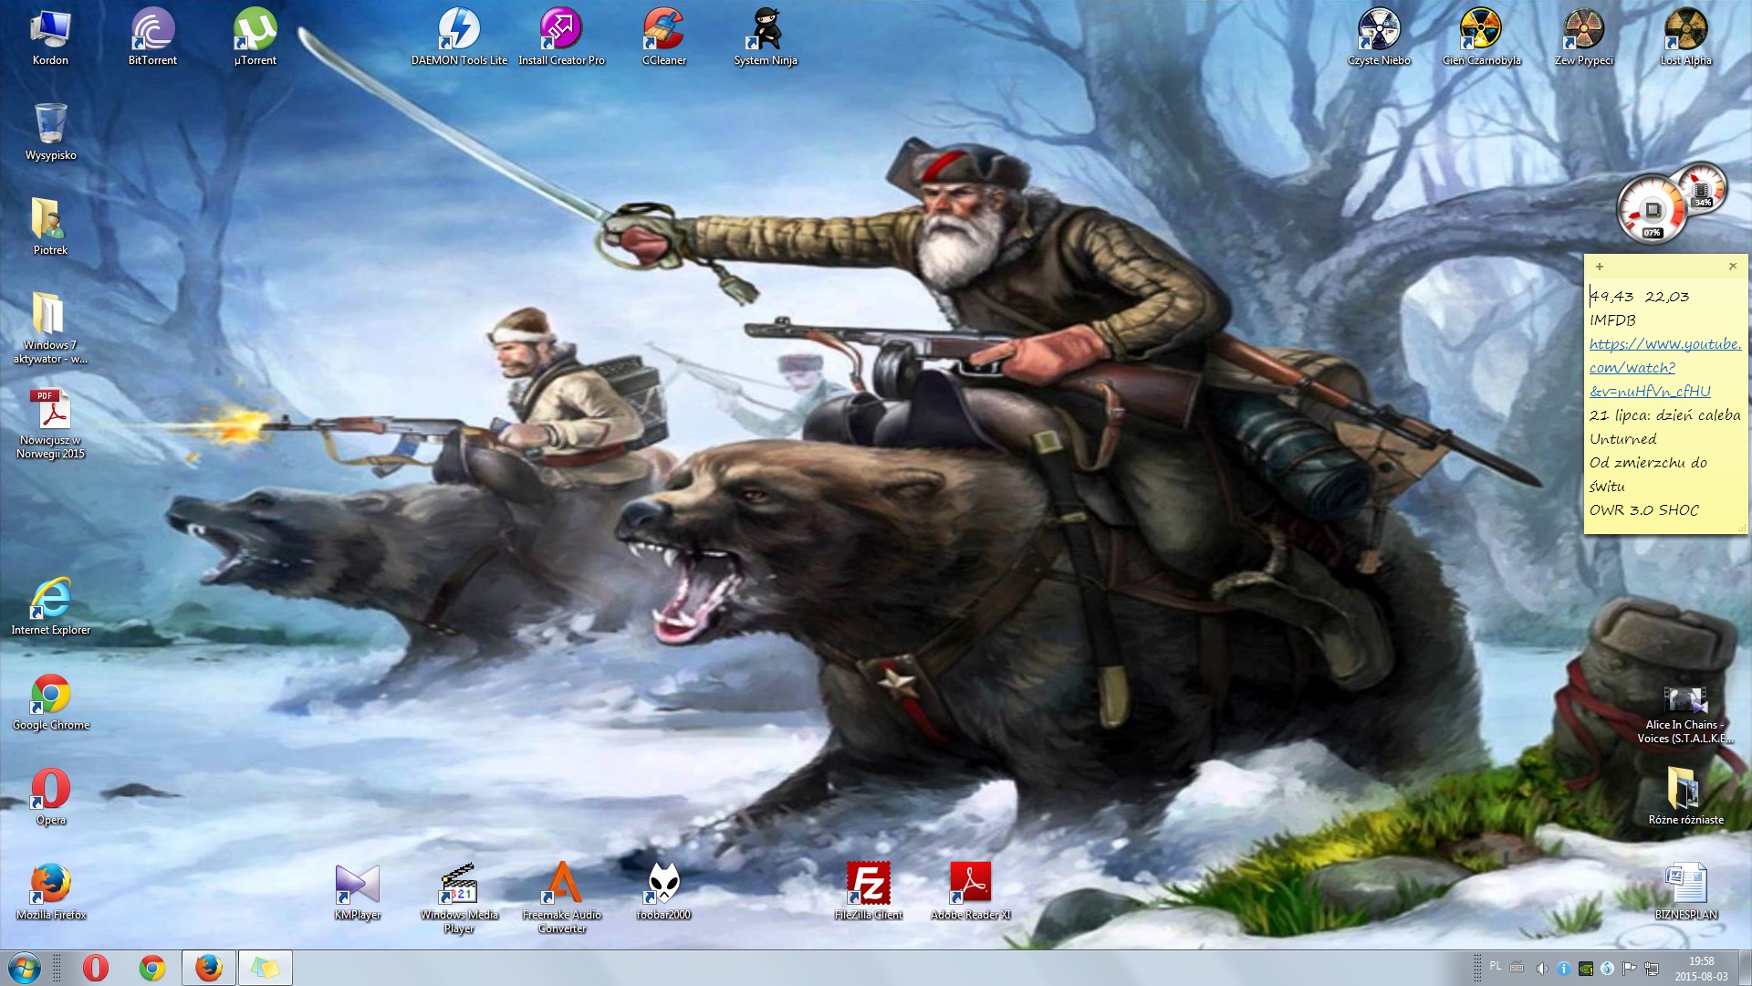1752x986 pixels.
Task: Click the 'IMFDB' line in the sticky note
Action: click(1612, 320)
